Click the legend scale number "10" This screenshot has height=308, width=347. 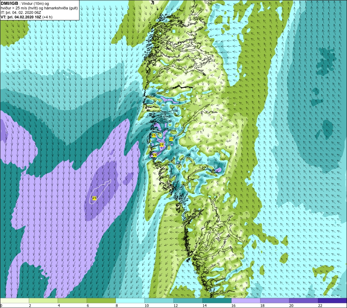click(x=146, y=306)
